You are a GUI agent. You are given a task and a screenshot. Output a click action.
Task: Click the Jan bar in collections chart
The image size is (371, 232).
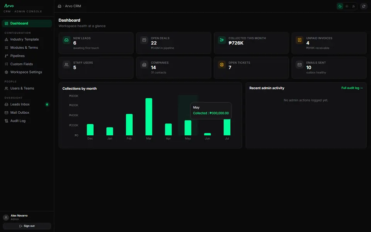110,131
